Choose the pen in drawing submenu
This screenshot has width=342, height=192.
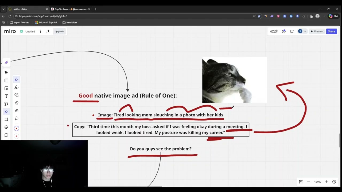(x=16, y=79)
